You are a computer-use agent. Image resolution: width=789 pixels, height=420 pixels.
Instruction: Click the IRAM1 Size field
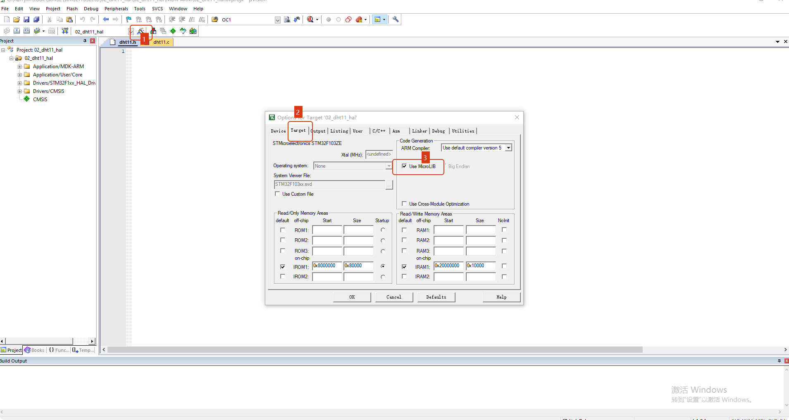(481, 266)
